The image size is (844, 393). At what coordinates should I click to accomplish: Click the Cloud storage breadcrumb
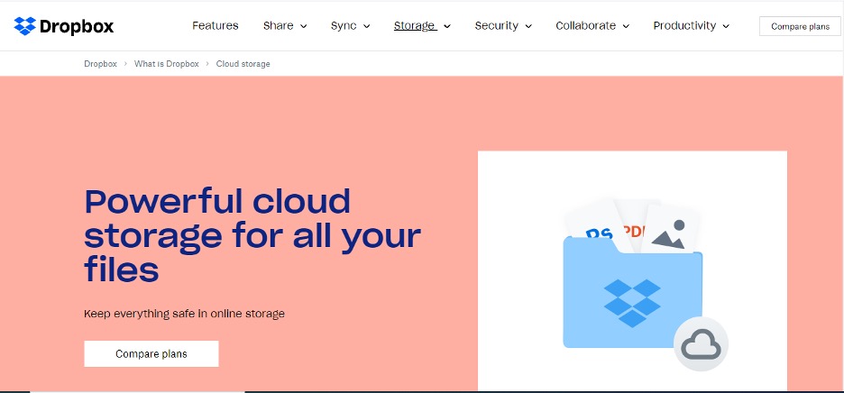(243, 64)
